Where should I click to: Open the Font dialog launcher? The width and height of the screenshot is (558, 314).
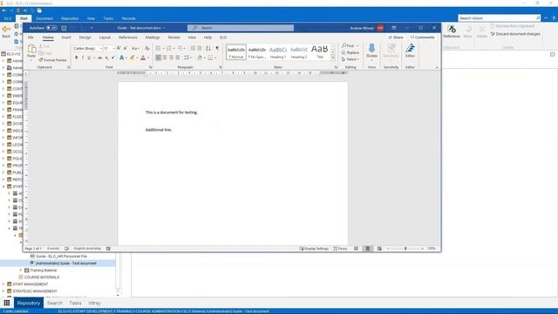[151, 67]
